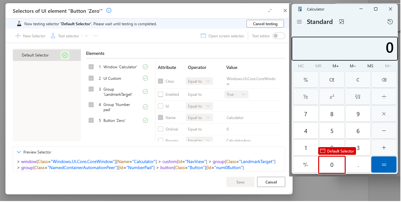Click the multiply key

coord(384,114)
